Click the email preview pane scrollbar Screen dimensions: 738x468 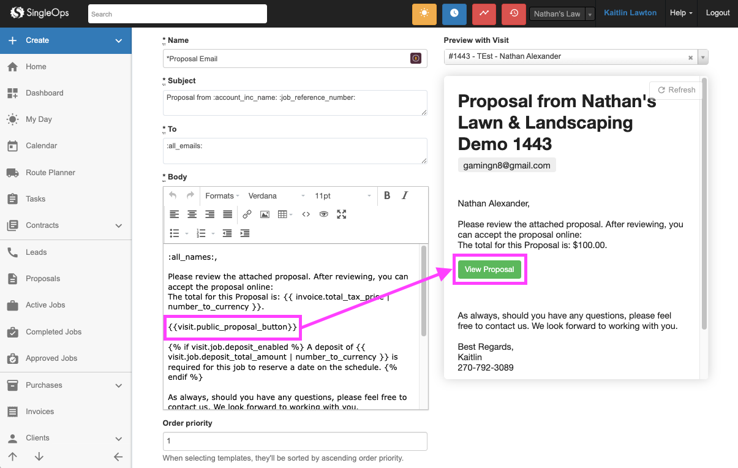704,202
